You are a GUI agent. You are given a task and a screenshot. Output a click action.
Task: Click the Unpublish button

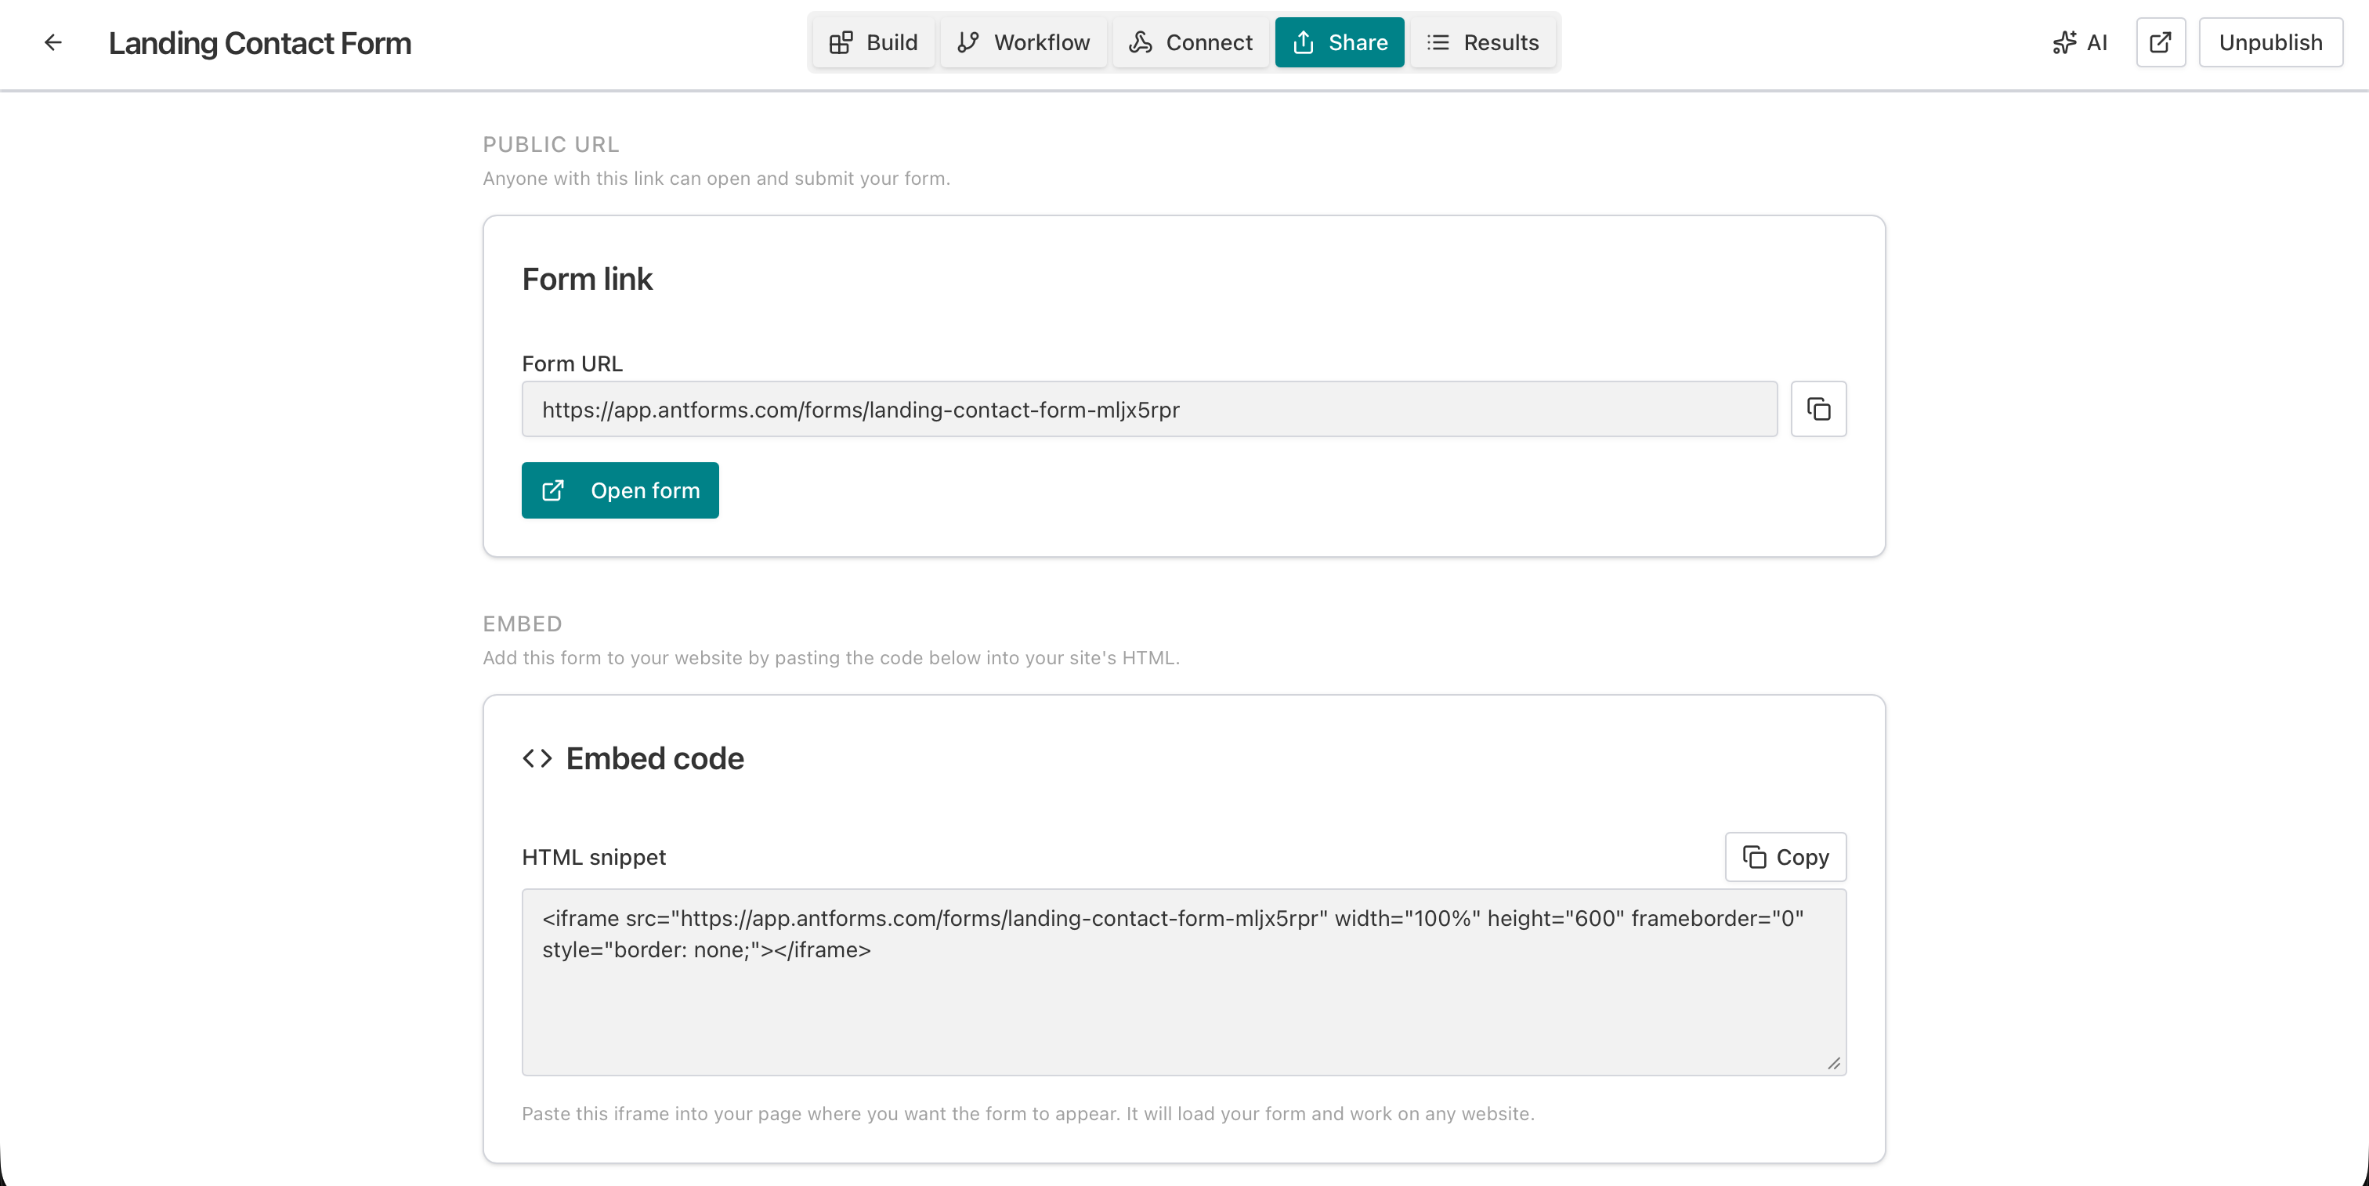pyautogui.click(x=2269, y=42)
